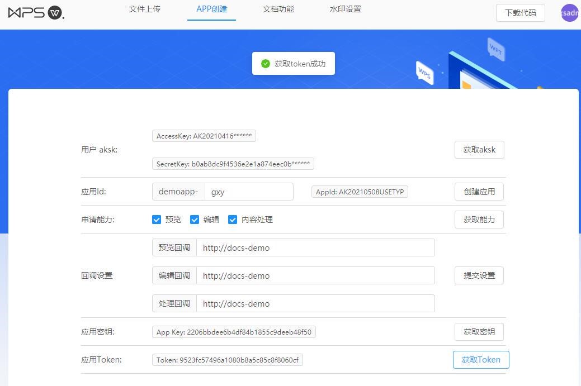Focus the application Id input containing gxy
The image size is (581, 386).
(x=249, y=192)
